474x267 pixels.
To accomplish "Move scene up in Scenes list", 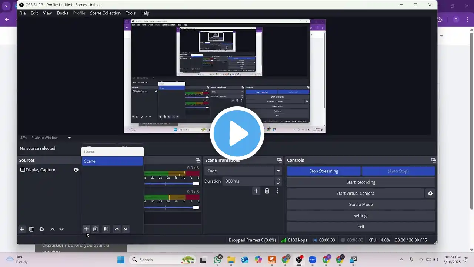I will 117,229.
